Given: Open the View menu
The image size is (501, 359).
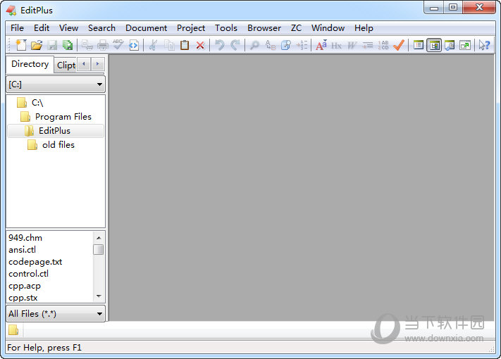Looking at the screenshot, I should [x=68, y=28].
